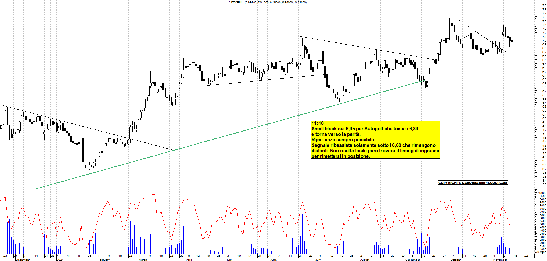Click the COPYRIGHT@ LABORSADEIPICCOLI.COM label
The image size is (547, 261).
(x=473, y=183)
